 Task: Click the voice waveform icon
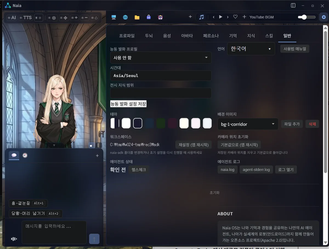pos(14,239)
